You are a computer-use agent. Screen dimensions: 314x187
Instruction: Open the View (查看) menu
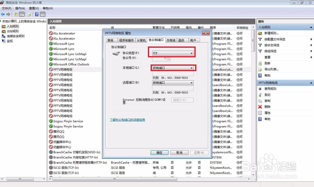coord(34,8)
